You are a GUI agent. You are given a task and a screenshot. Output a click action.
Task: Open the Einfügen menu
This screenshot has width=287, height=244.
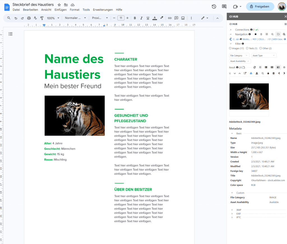(x=61, y=10)
